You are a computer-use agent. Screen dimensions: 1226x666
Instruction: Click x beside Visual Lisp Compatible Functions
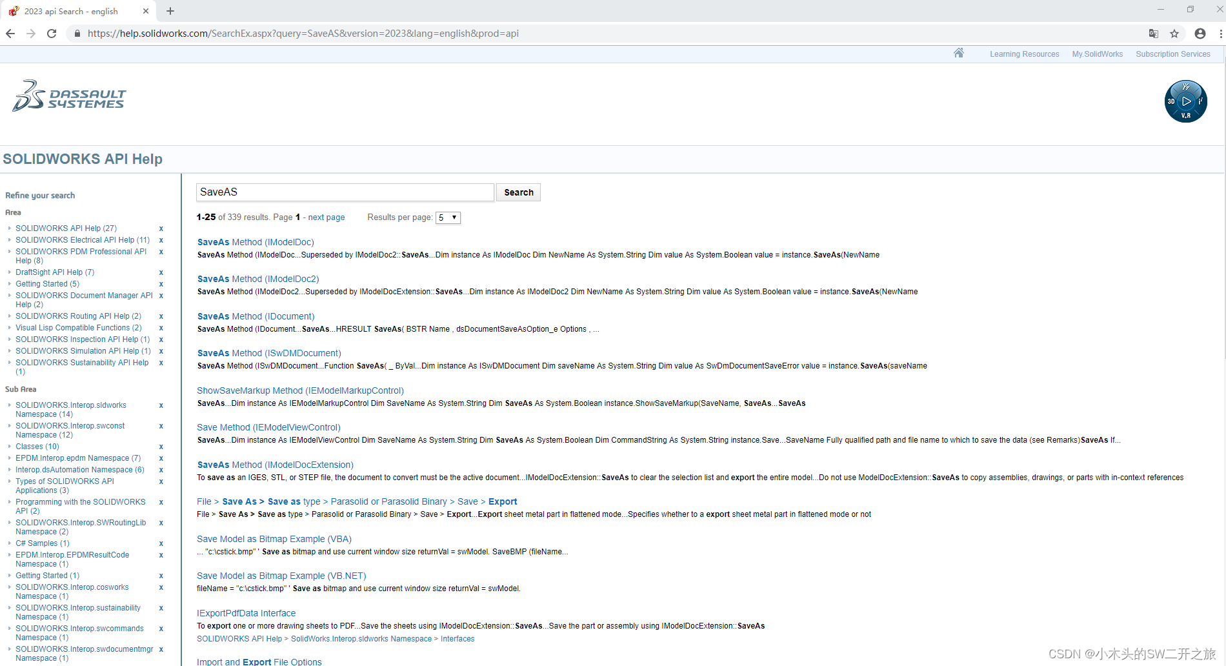click(161, 328)
